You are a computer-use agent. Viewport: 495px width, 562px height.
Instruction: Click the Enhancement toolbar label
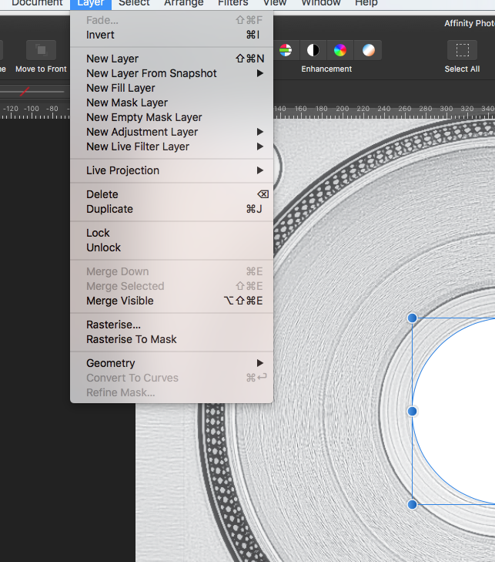326,69
